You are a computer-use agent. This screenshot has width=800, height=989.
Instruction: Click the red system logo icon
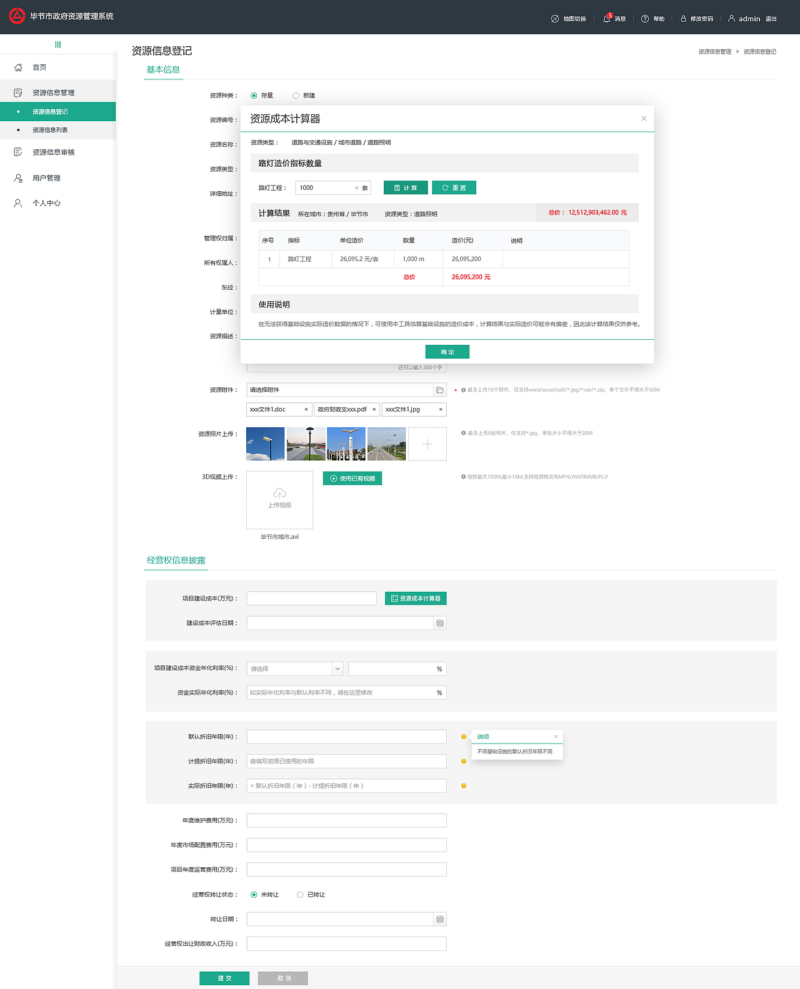[17, 16]
